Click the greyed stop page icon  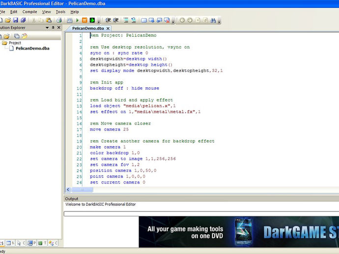[198, 20]
